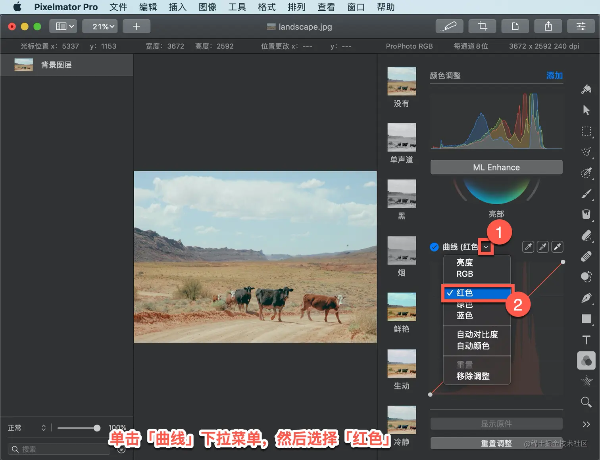The width and height of the screenshot is (600, 460).
Task: Toggle the Curves adjustment checkbox
Action: (x=435, y=247)
